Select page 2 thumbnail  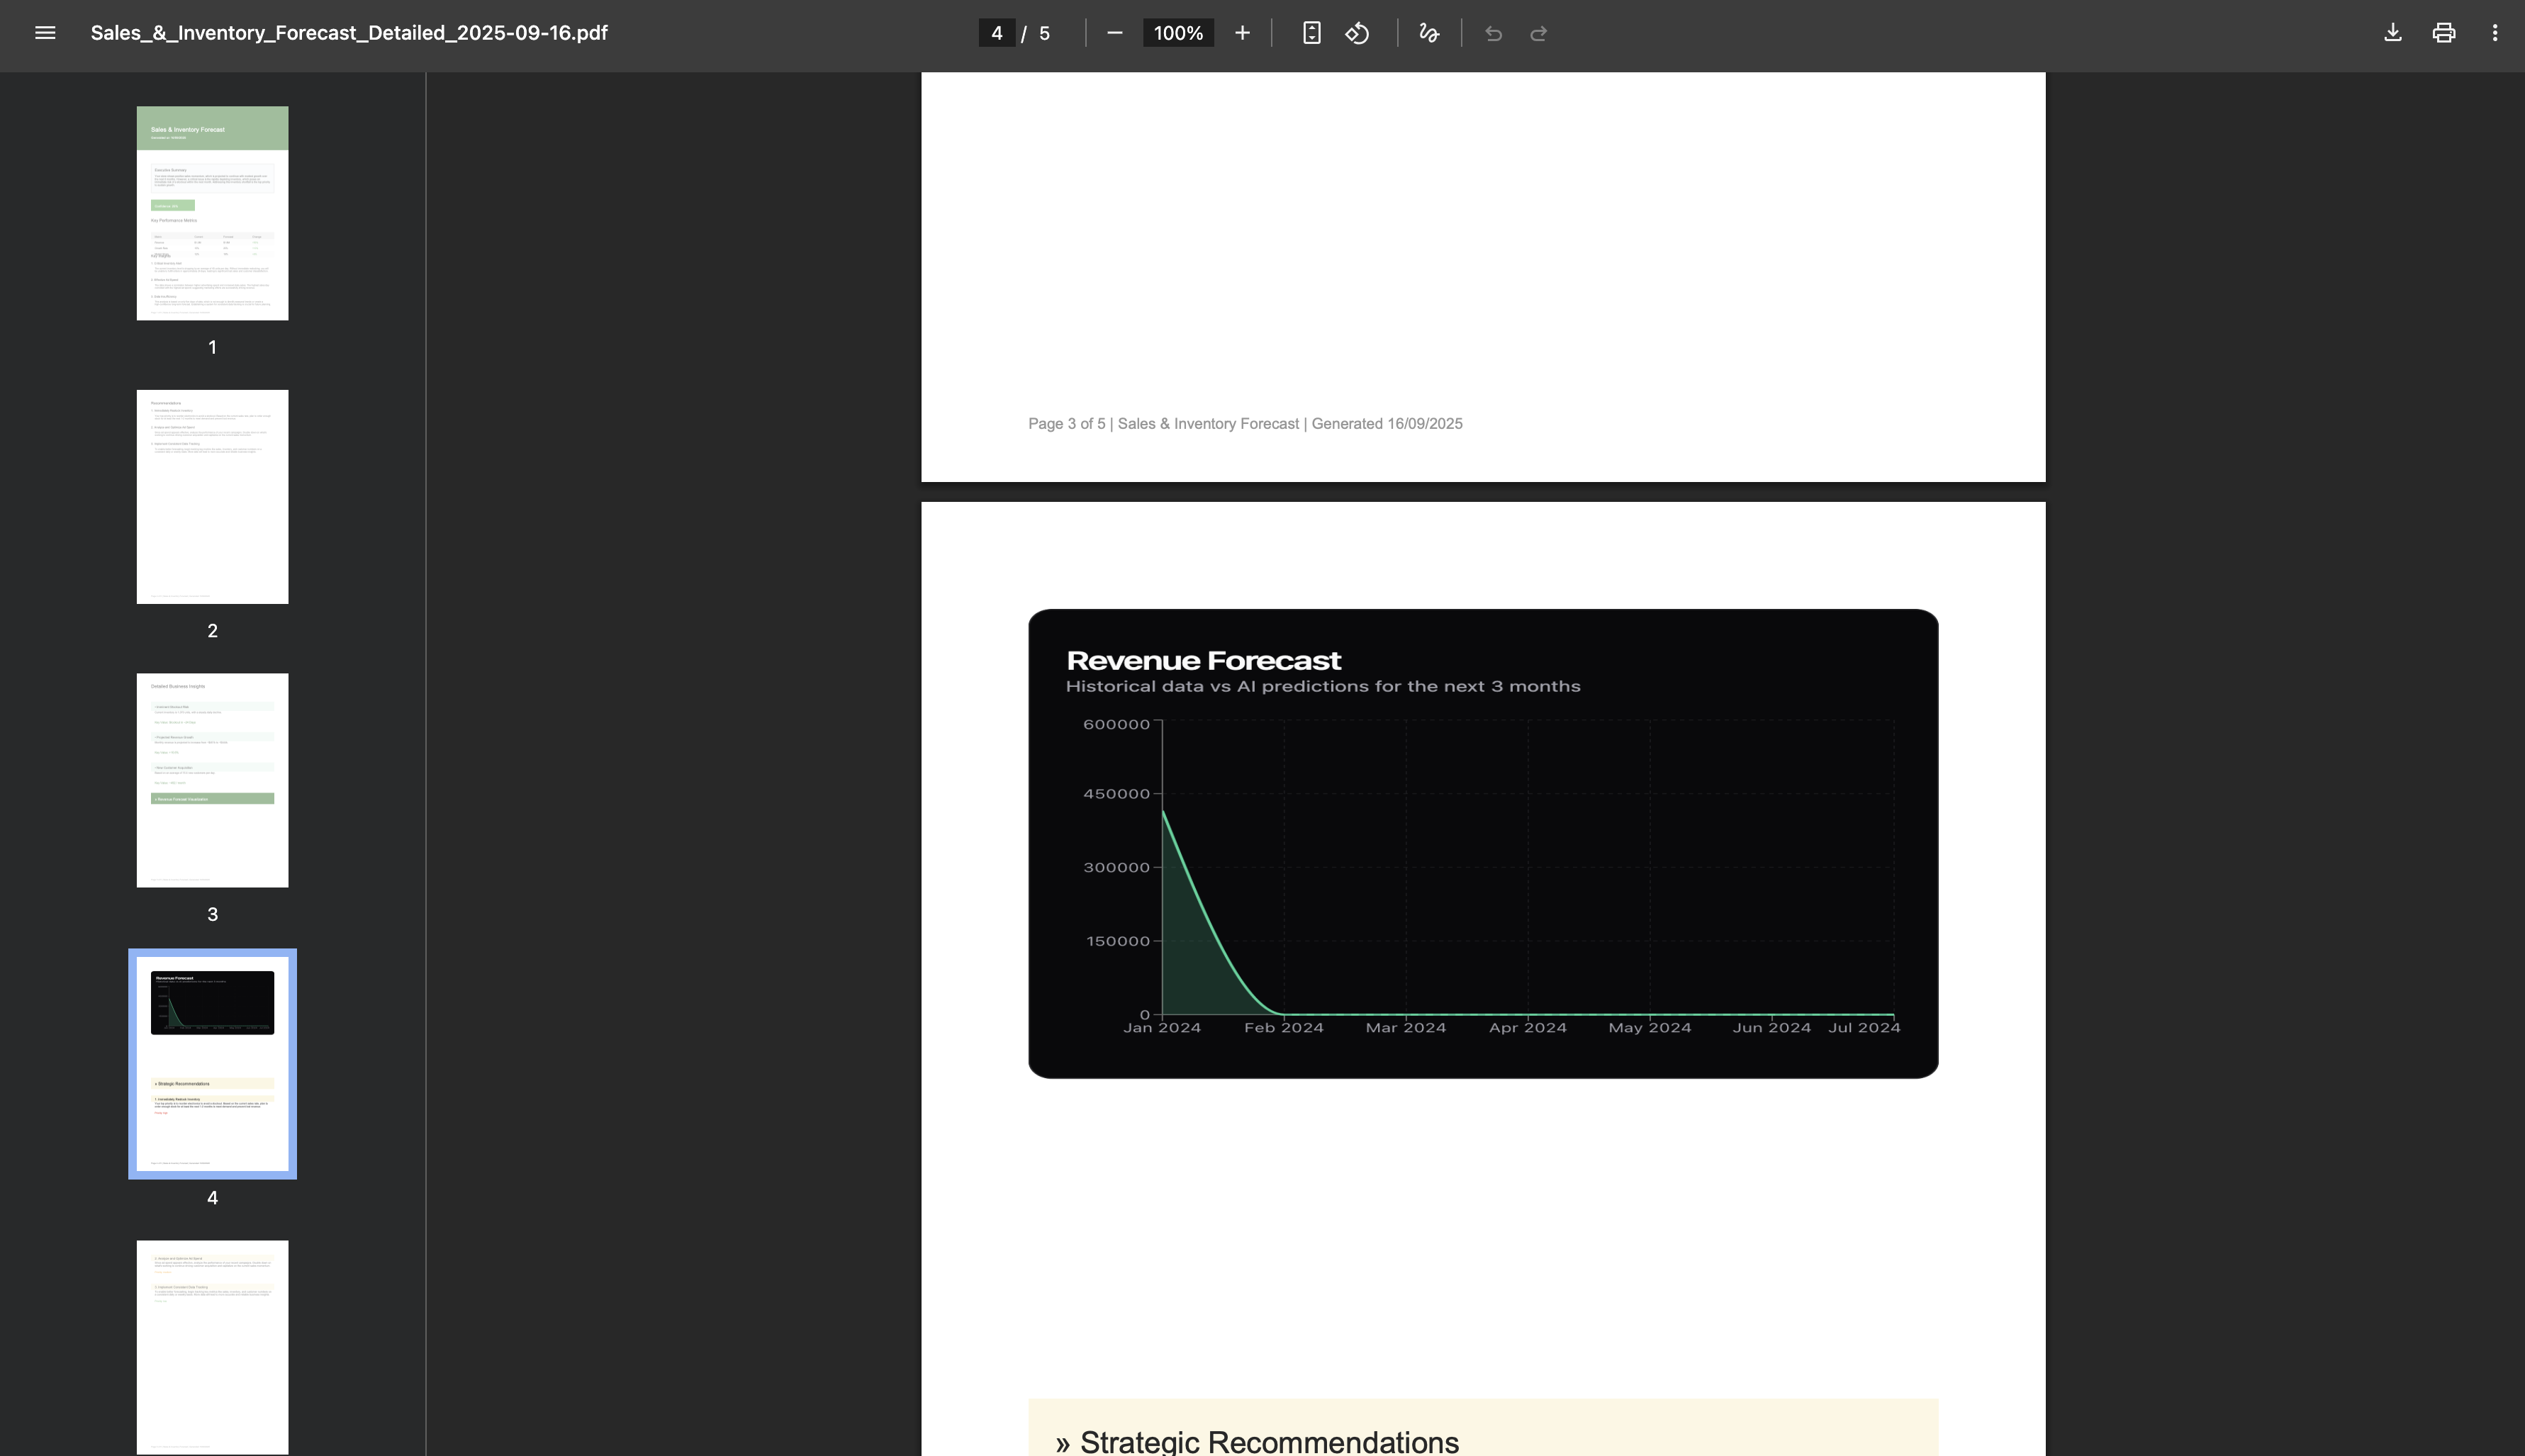212,497
